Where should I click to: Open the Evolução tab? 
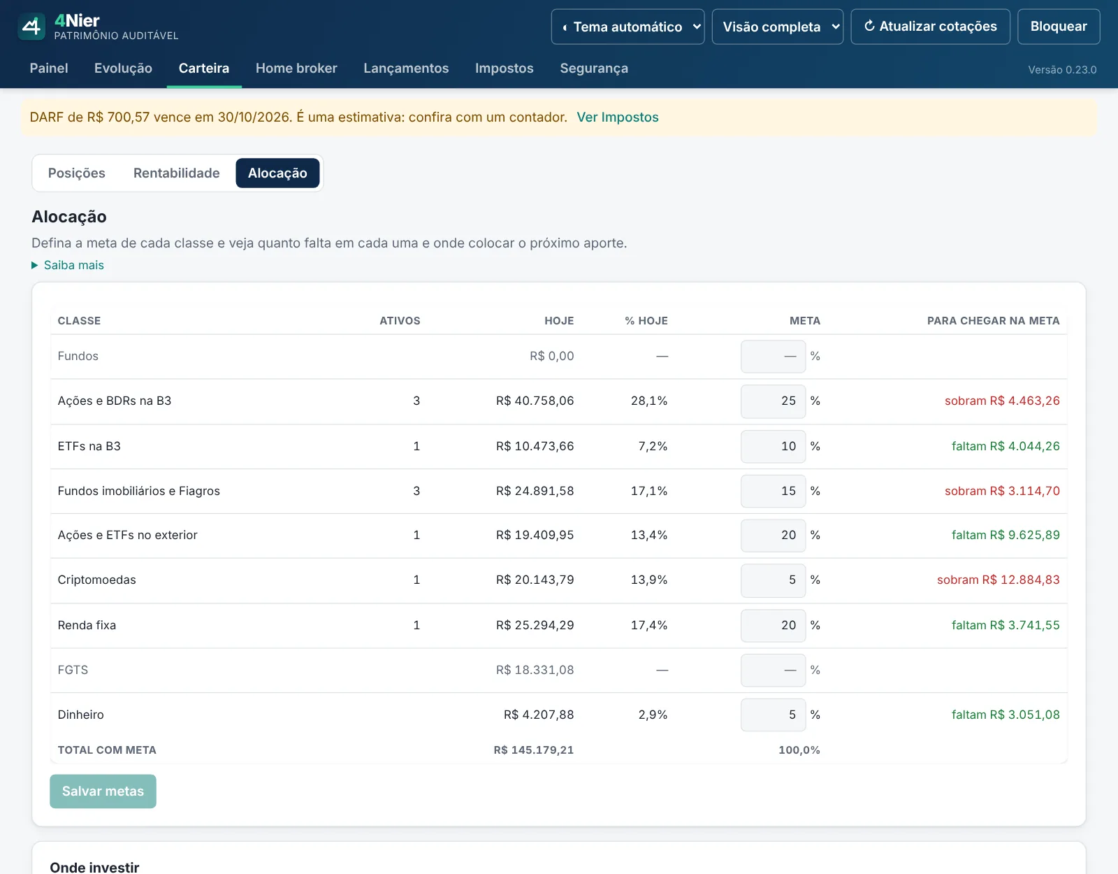(123, 69)
